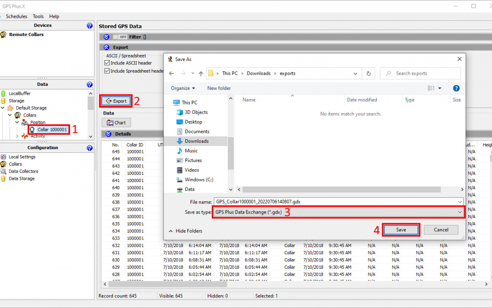This screenshot has height=308, width=492.
Task: Open the Save As dialog help icon
Action: [x=456, y=88]
